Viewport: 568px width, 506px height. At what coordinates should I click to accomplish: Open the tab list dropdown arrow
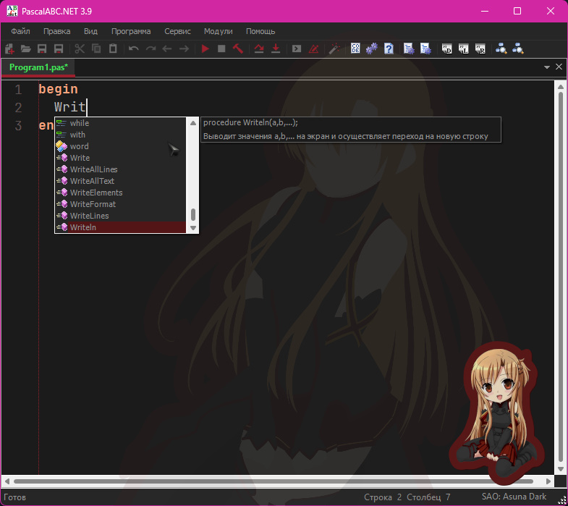tap(547, 67)
